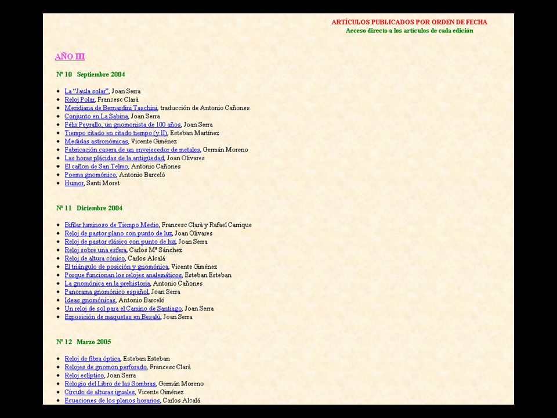
Task: Click the Nº 10 Septiembre 2004 heading
Action: click(91, 74)
